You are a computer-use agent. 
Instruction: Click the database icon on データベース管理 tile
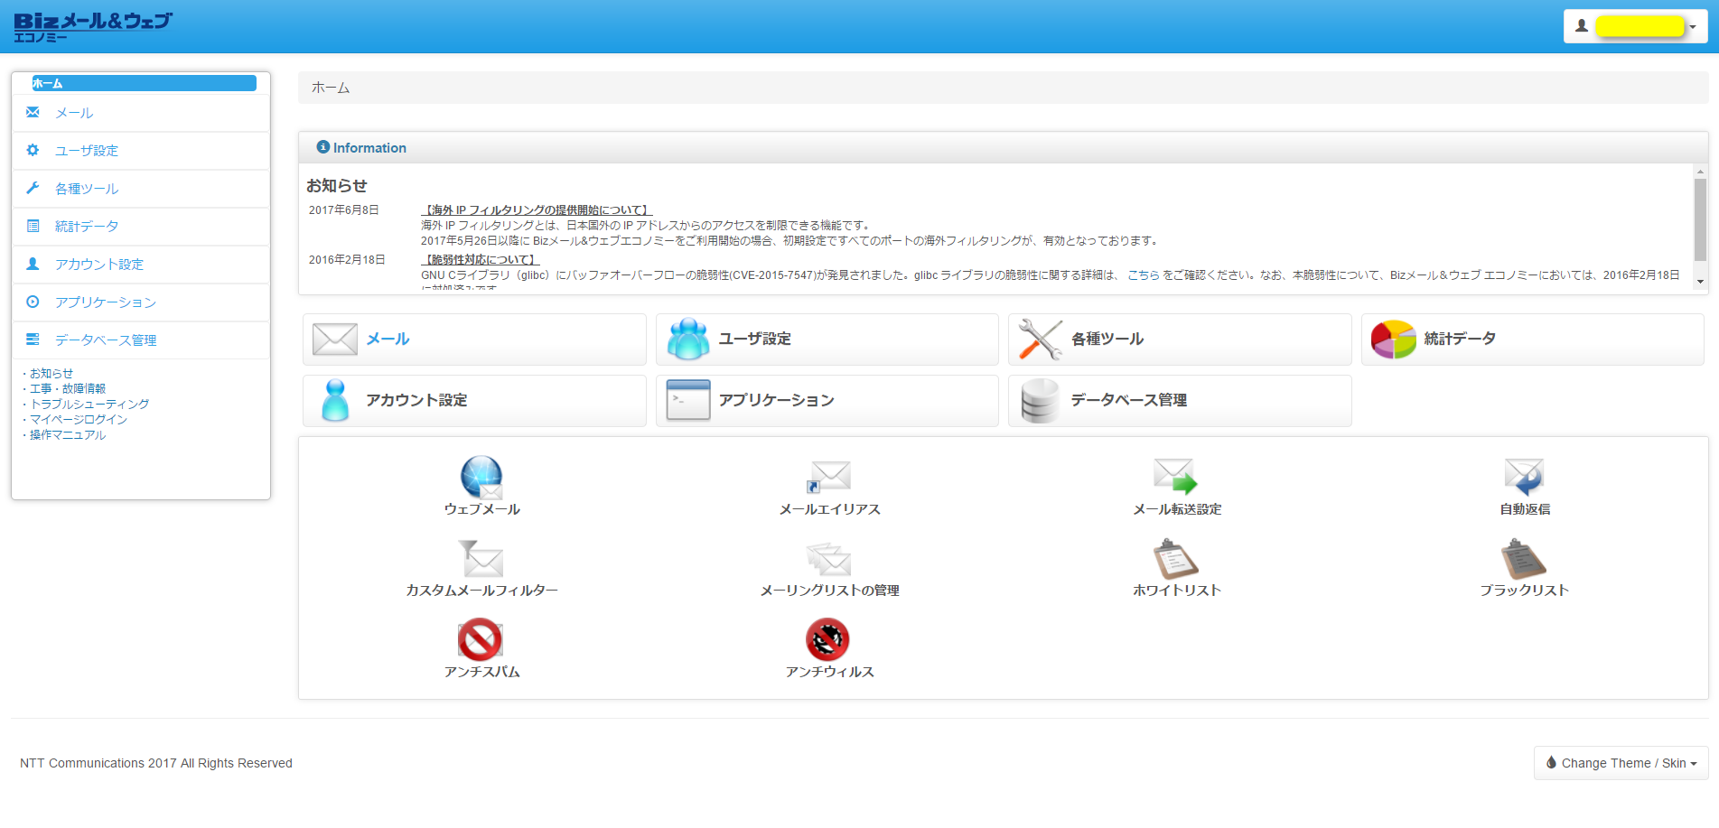point(1041,401)
